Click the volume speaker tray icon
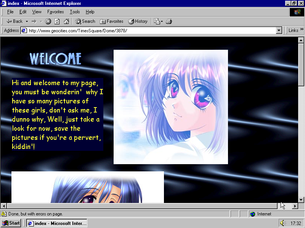305x228 pixels. pos(283,223)
